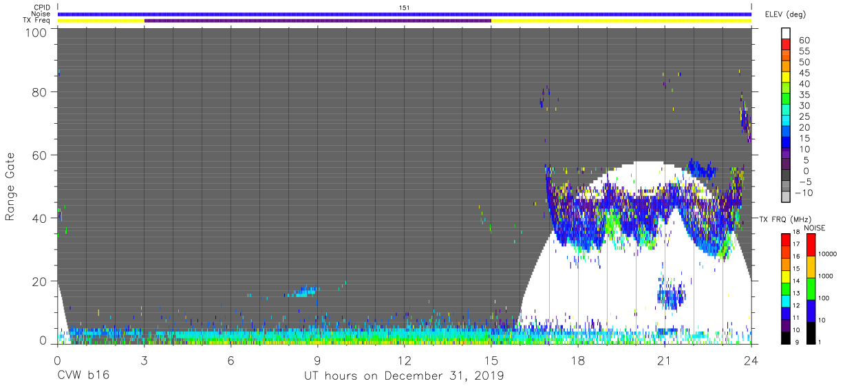Click the "1000" label on NOISE colorbar
Image resolution: width=845 pixels, height=390 pixels.
click(x=826, y=276)
